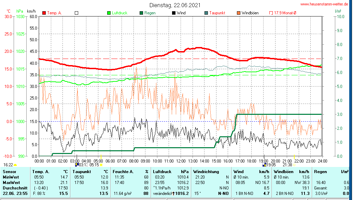Screen dimensions: 353x200
Task: Click the F: 88 % humidity note
Action: 39,194
